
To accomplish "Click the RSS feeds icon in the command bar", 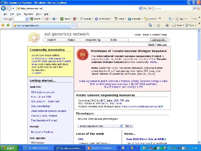I will 159,25.
